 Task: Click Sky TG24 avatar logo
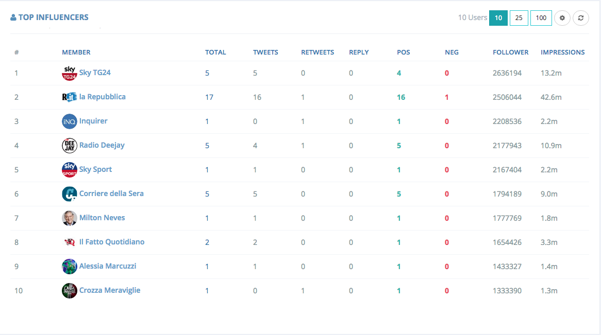pos(70,73)
